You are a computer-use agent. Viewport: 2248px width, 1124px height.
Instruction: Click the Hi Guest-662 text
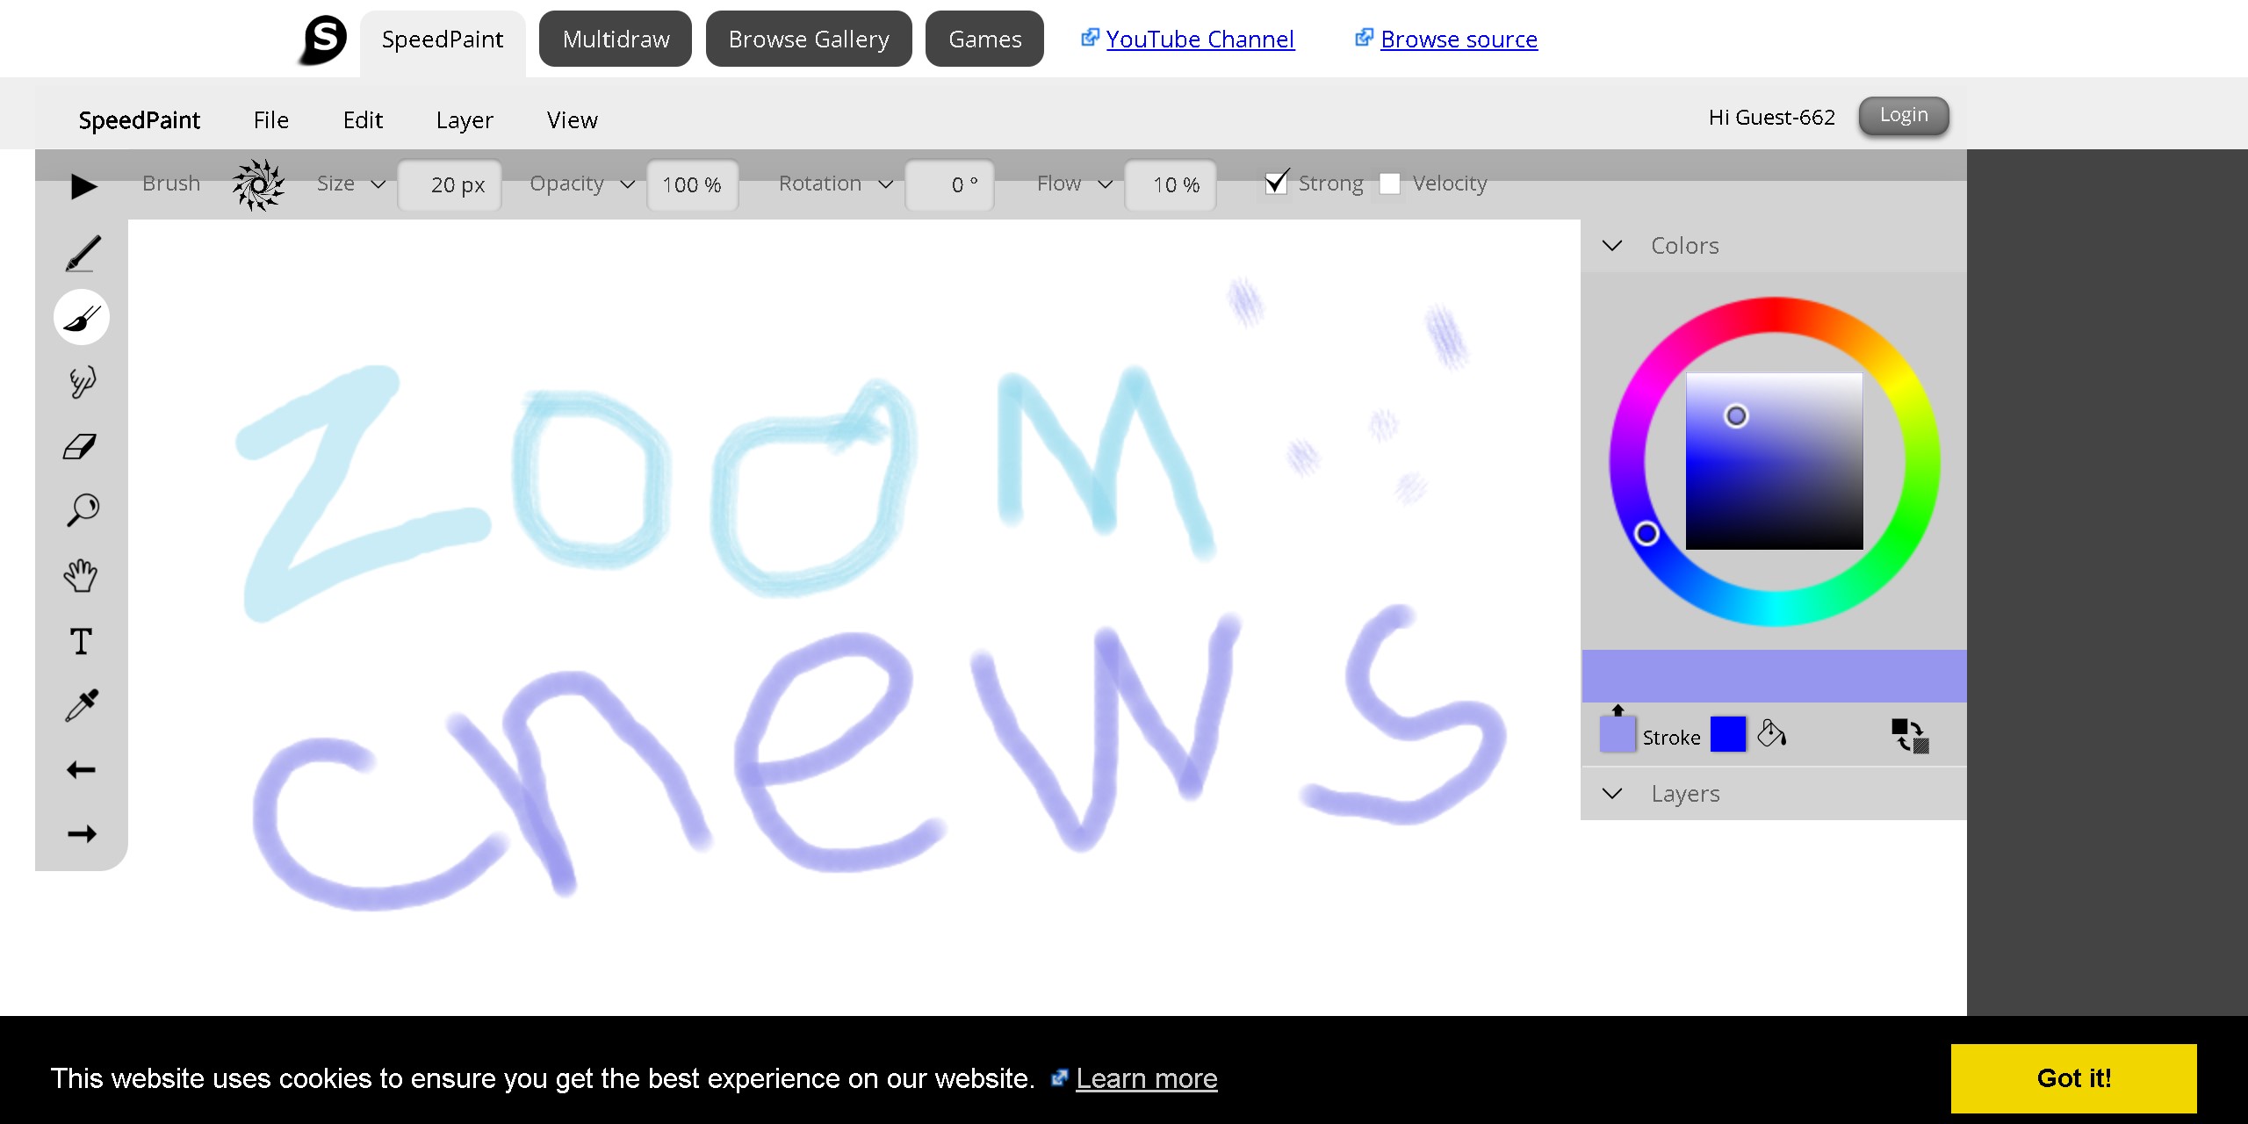coord(1772,117)
